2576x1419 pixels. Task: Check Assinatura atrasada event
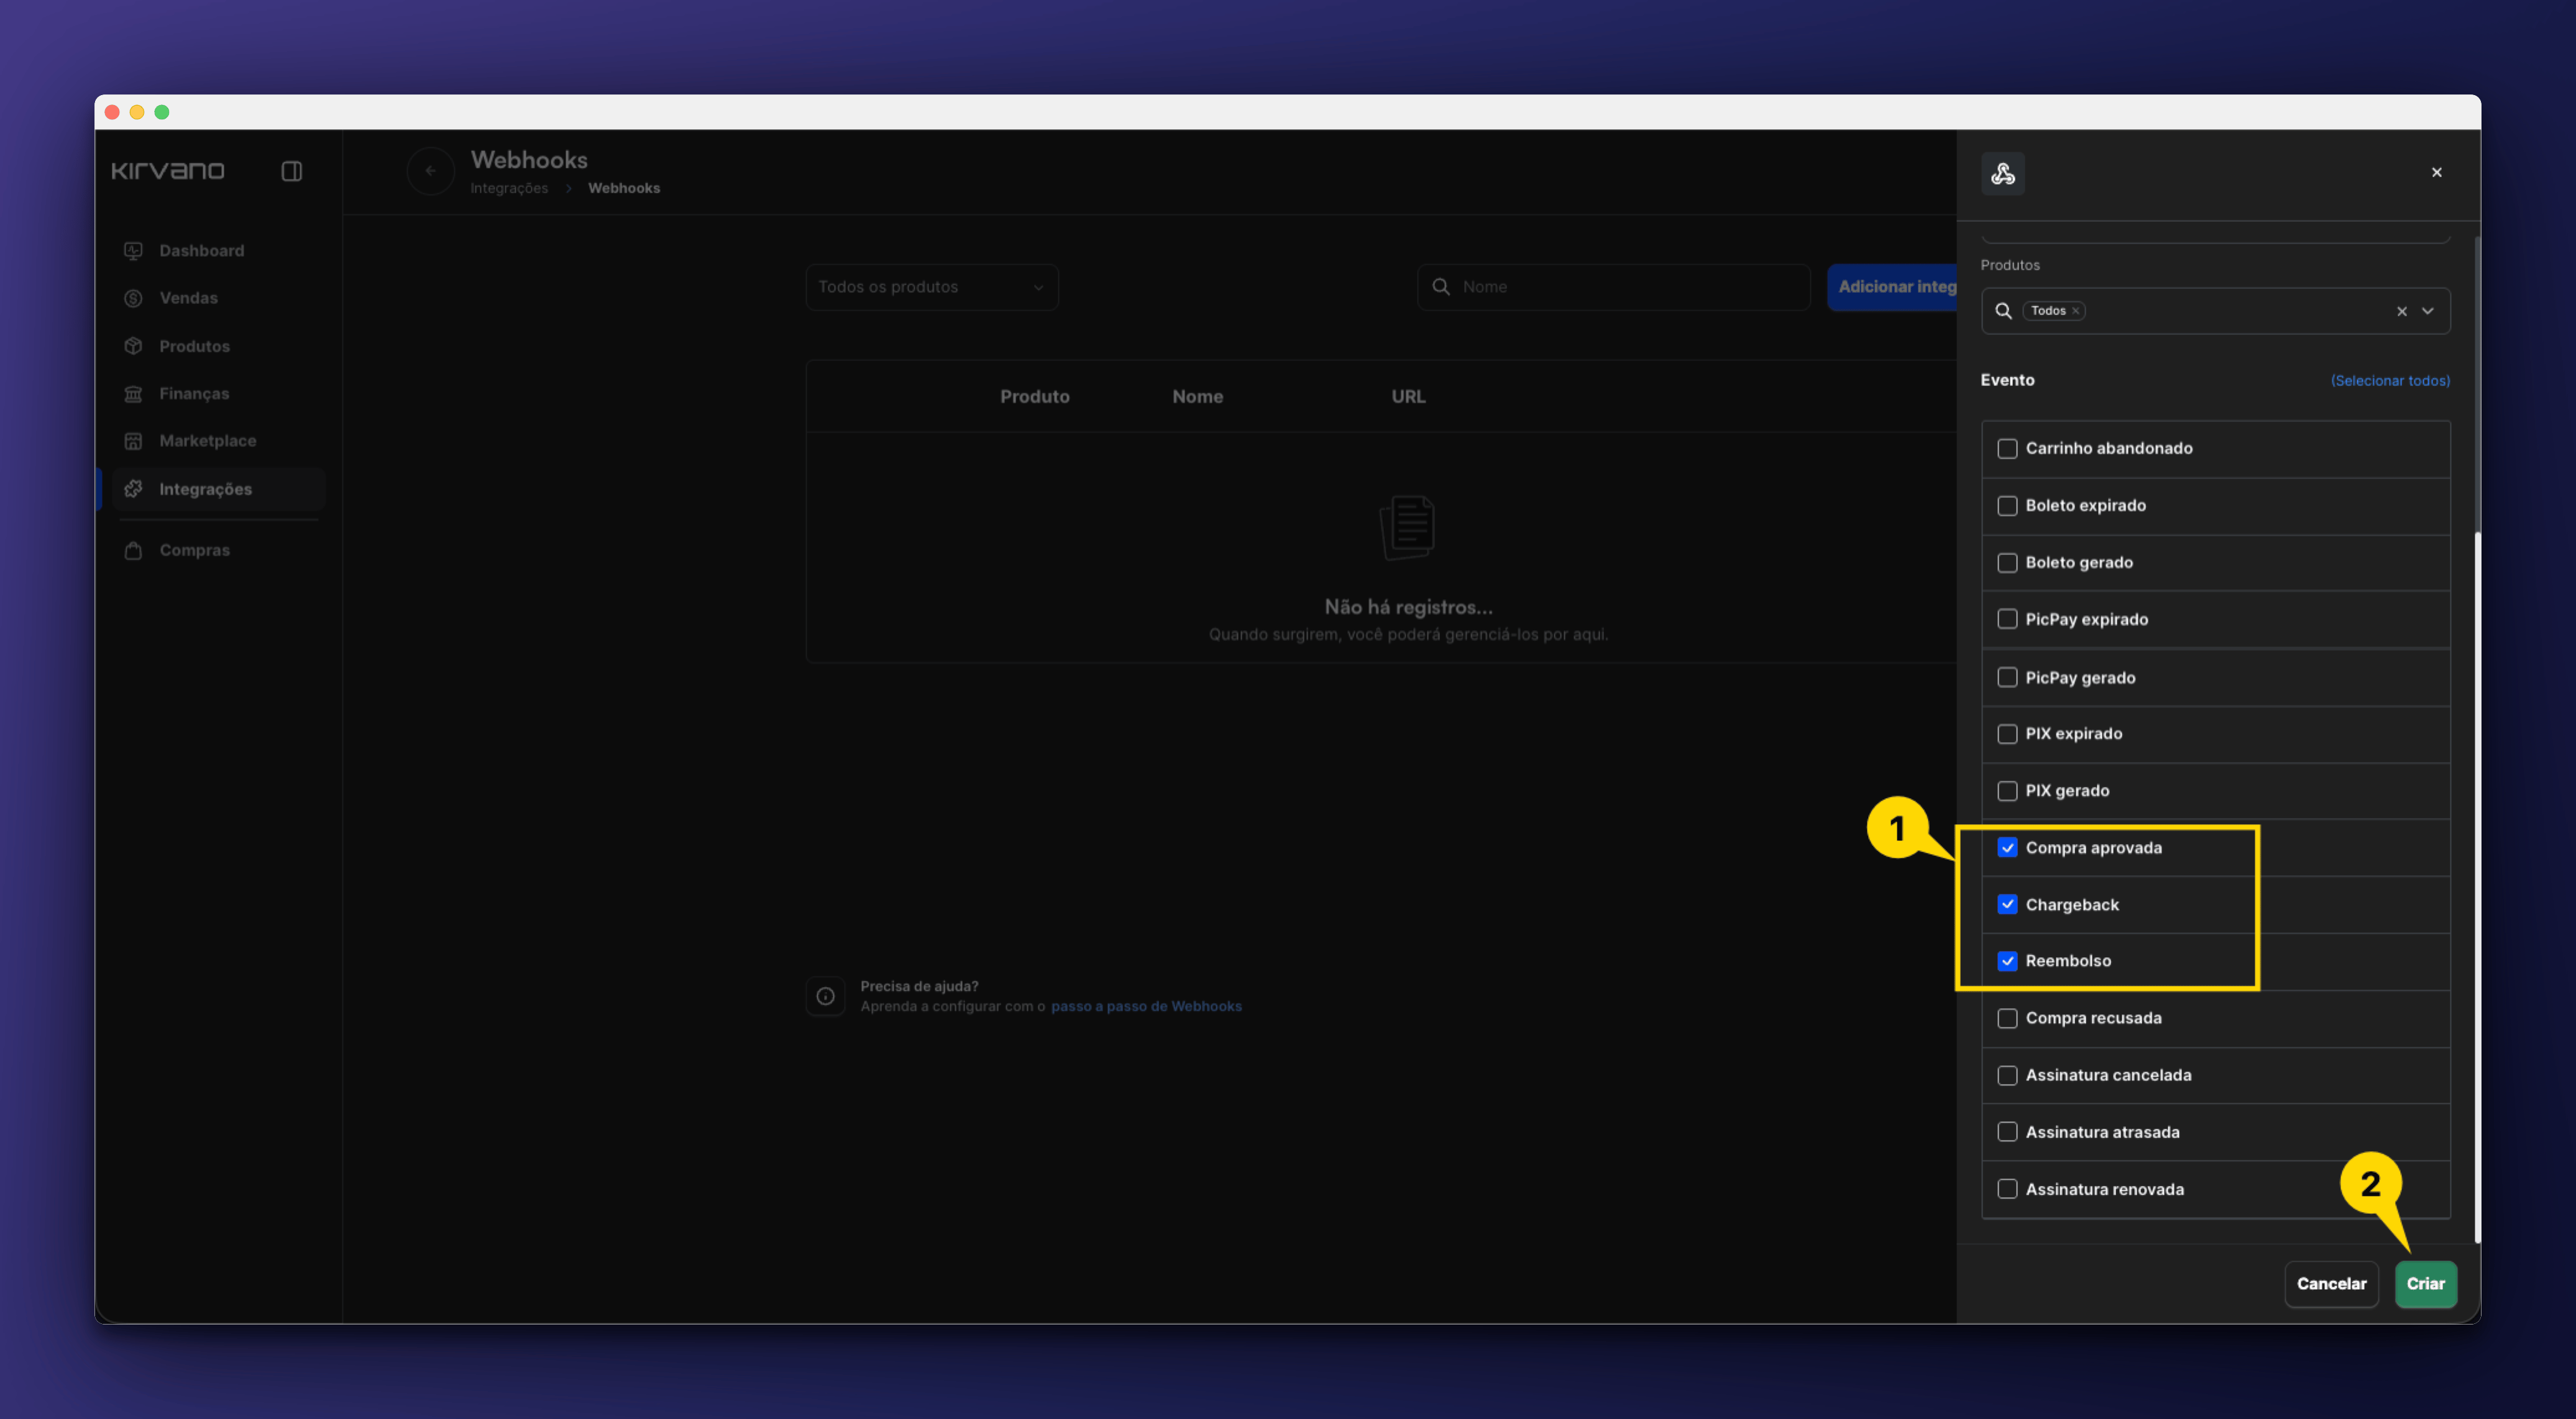click(2007, 1132)
